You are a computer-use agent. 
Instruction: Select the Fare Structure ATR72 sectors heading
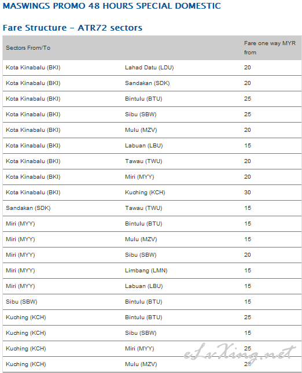pos(72,28)
